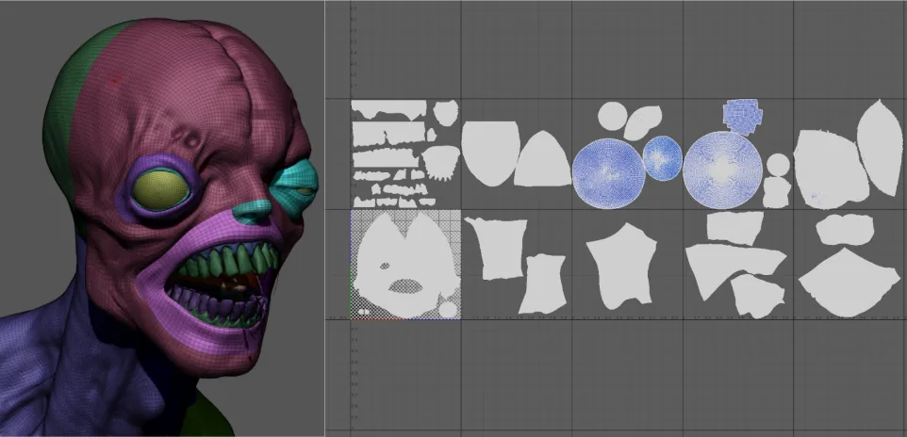Select the large blue circle UV shell in fourth tile
This screenshot has width=907, height=437.
(722, 170)
